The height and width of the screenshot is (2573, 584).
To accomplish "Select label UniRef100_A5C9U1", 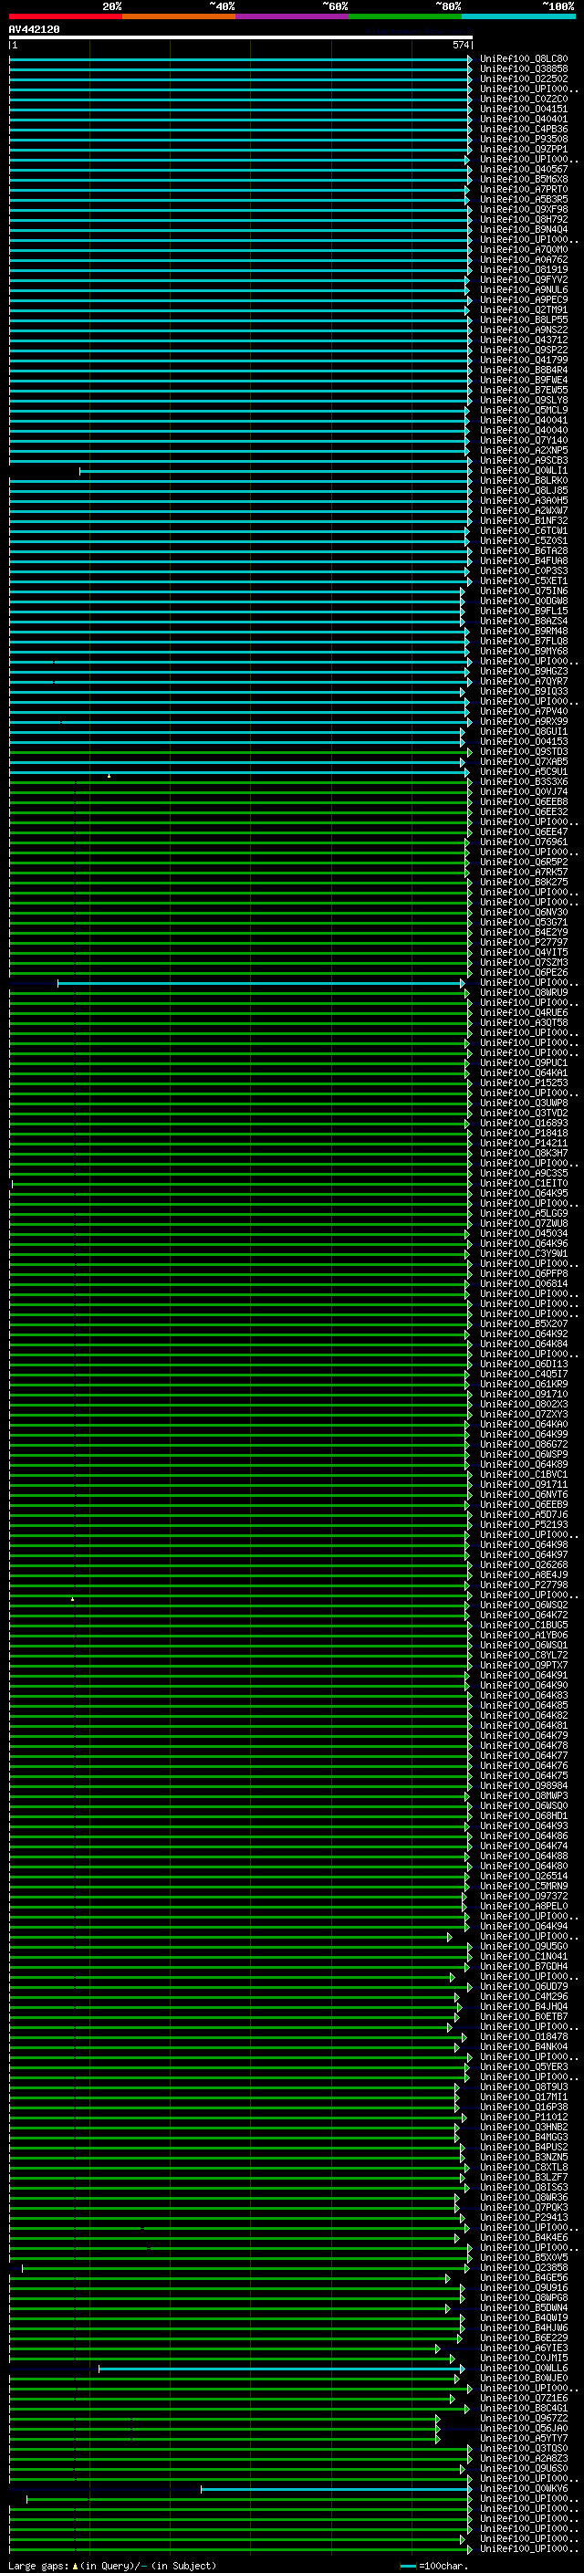I will 524,771.
